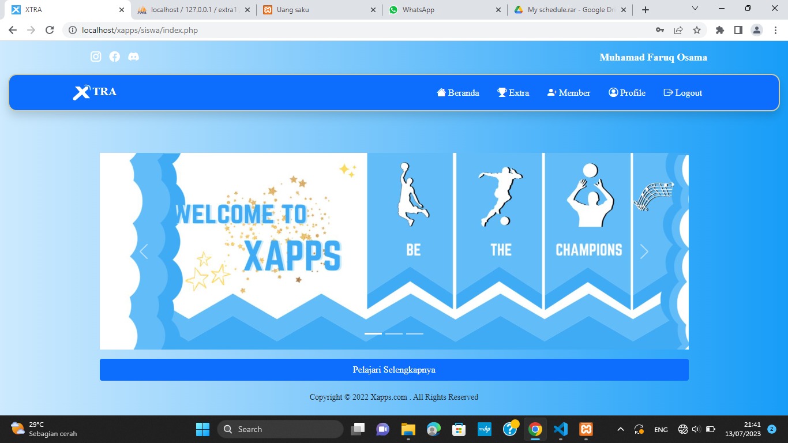Screen dimensions: 788x443
Task: Go forward in browser history
Action: coord(31,30)
